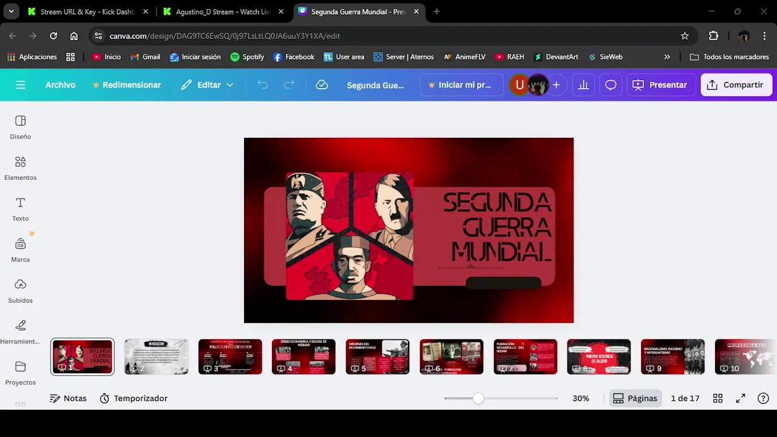Open the Spotify bookmark
This screenshot has height=437, width=777.
247,57
